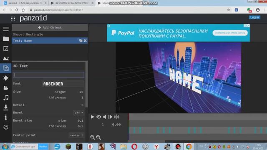The width and height of the screenshot is (267, 150).
Task: Bookmark this page with the star
Action: click(229, 10)
